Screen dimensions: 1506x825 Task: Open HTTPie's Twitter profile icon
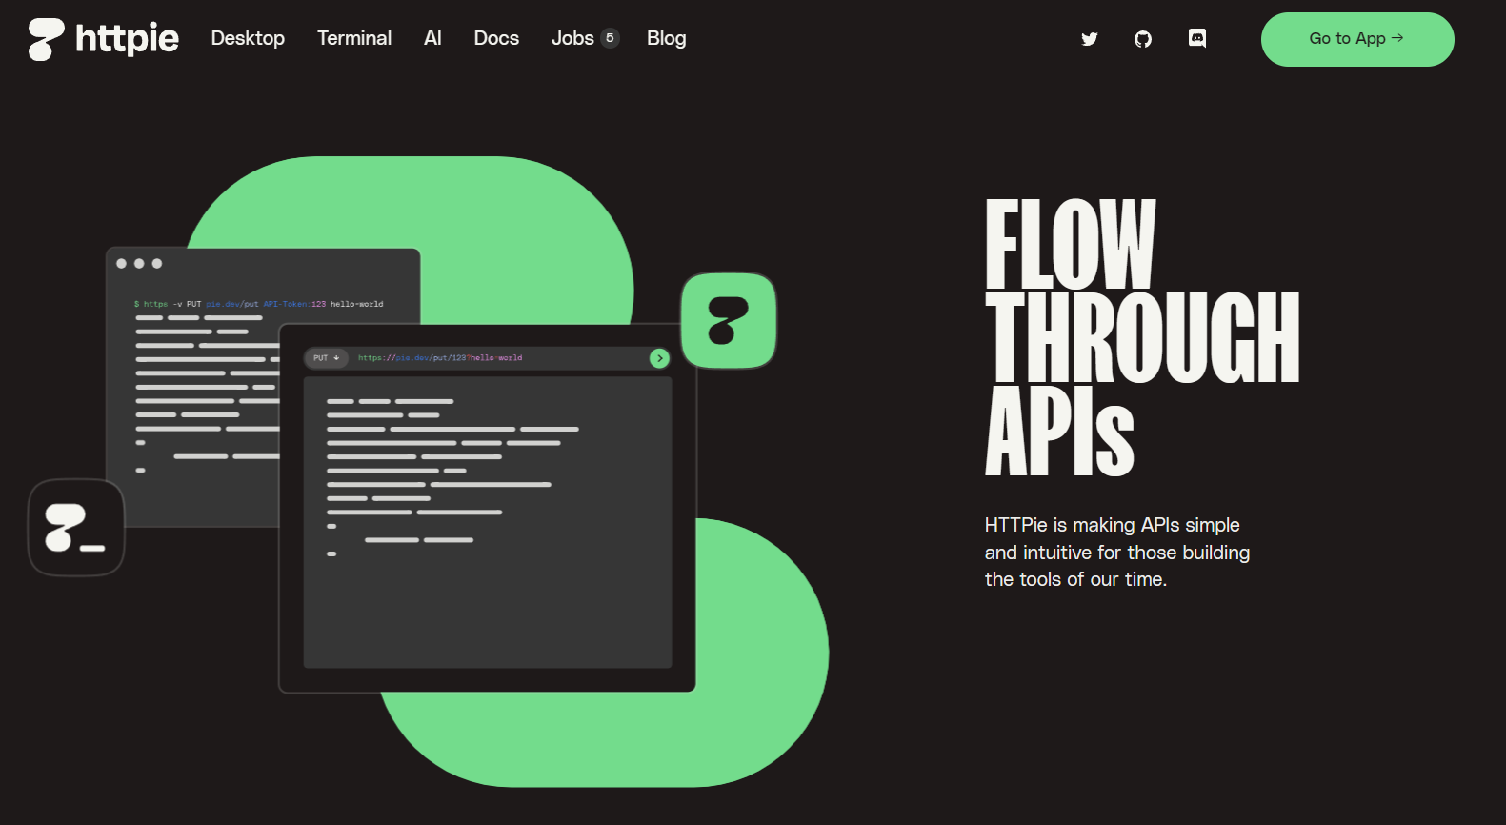(1090, 39)
